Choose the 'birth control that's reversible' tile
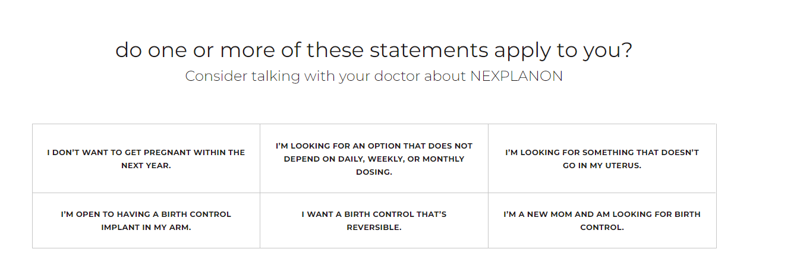This screenshot has height=271, width=794. pyautogui.click(x=374, y=220)
